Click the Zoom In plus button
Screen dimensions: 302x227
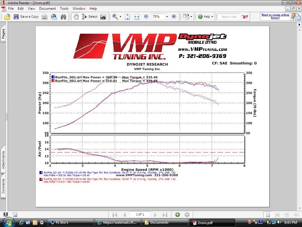(x=174, y=17)
